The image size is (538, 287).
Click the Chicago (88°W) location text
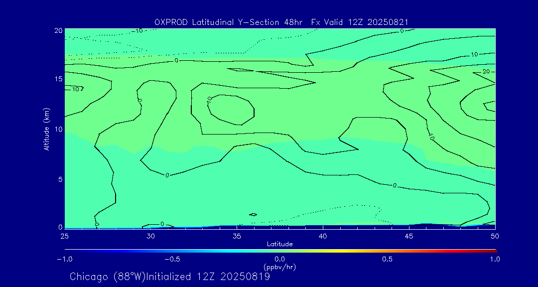point(108,277)
